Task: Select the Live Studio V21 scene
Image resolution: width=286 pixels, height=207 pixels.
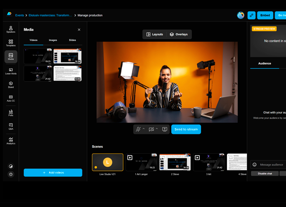Action: [108, 162]
